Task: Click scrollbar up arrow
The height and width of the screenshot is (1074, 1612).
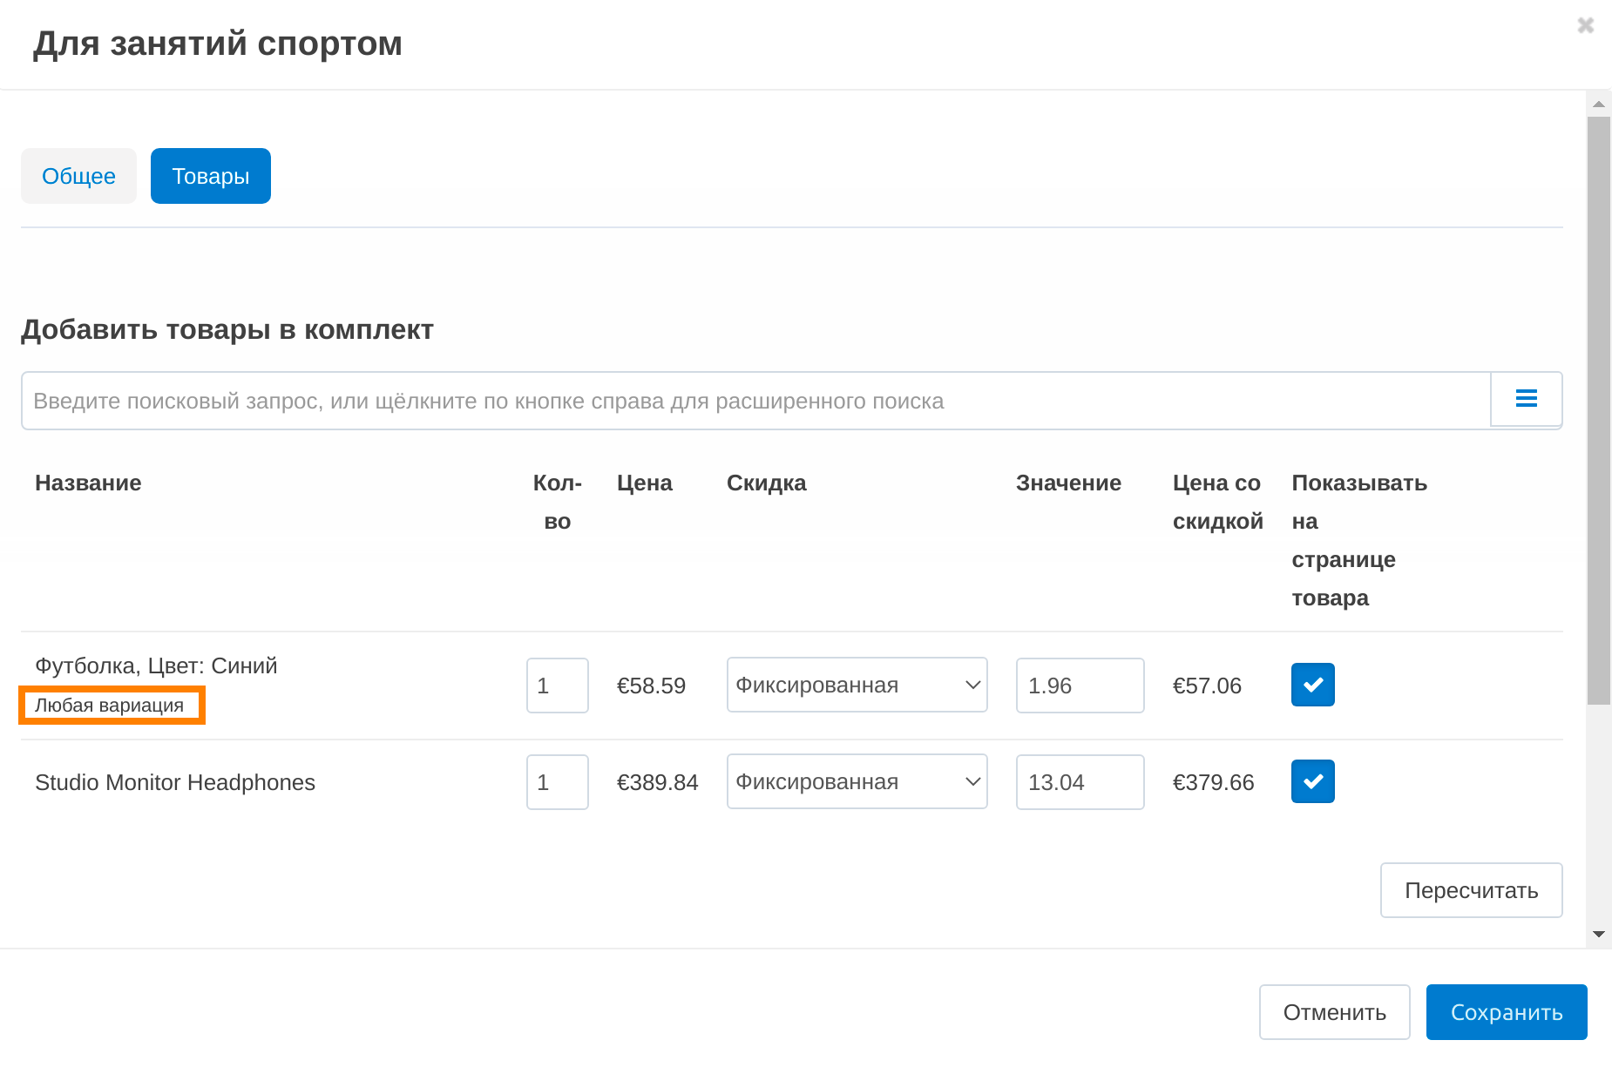Action: 1598,104
